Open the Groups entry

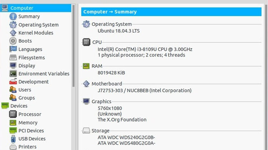tap(26, 98)
